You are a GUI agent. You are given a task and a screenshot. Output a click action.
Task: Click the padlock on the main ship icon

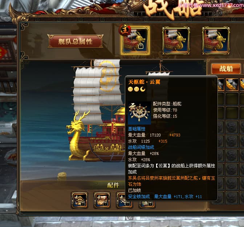click(x=141, y=46)
